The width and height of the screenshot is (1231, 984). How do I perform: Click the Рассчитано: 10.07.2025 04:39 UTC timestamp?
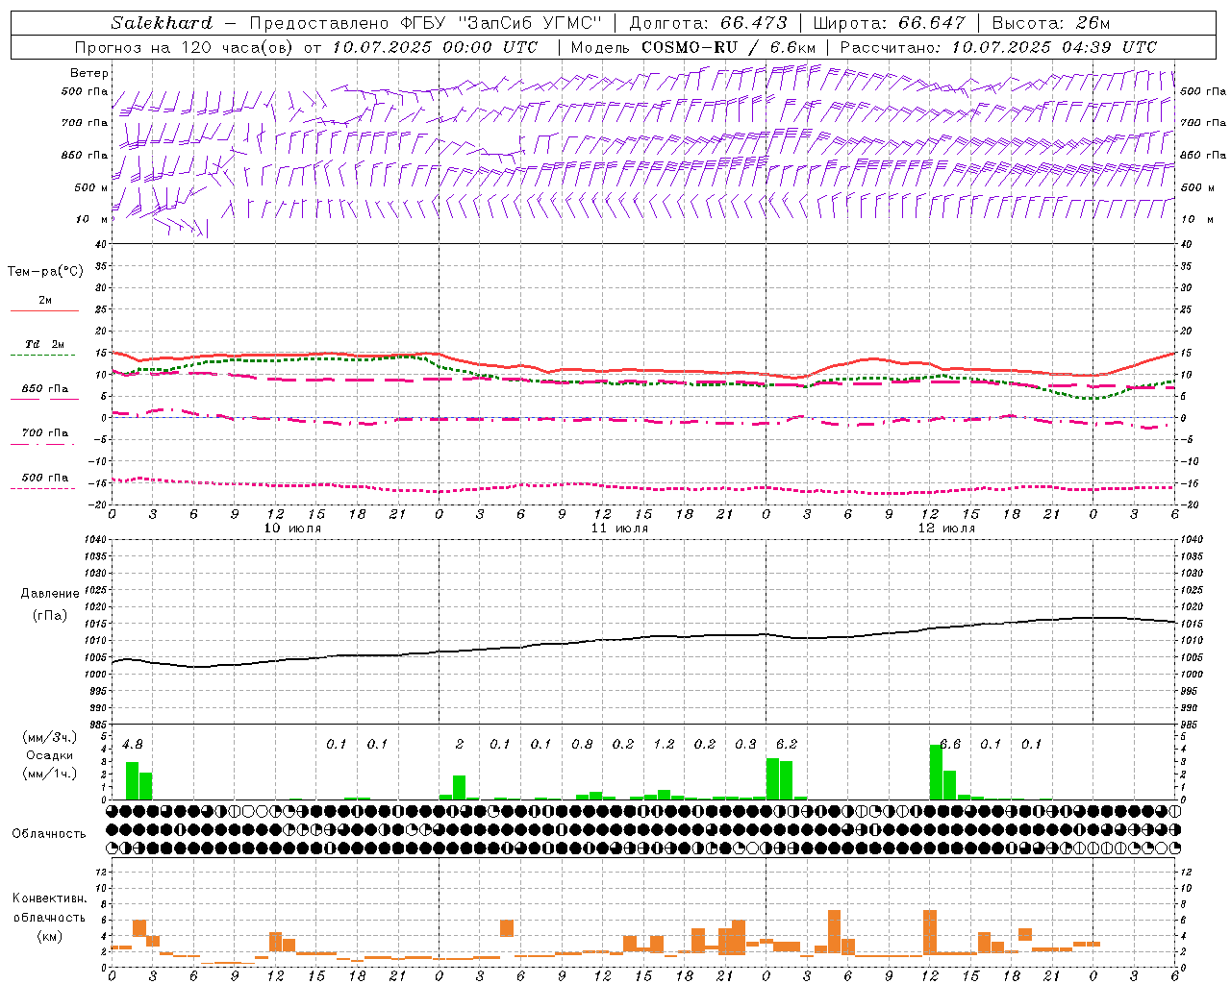tap(999, 47)
